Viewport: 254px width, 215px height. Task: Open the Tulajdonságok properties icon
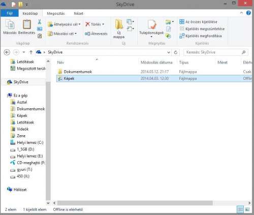click(152, 24)
